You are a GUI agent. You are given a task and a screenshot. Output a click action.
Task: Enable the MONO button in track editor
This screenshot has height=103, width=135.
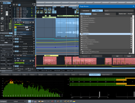pyautogui.click(x=2, y=26)
